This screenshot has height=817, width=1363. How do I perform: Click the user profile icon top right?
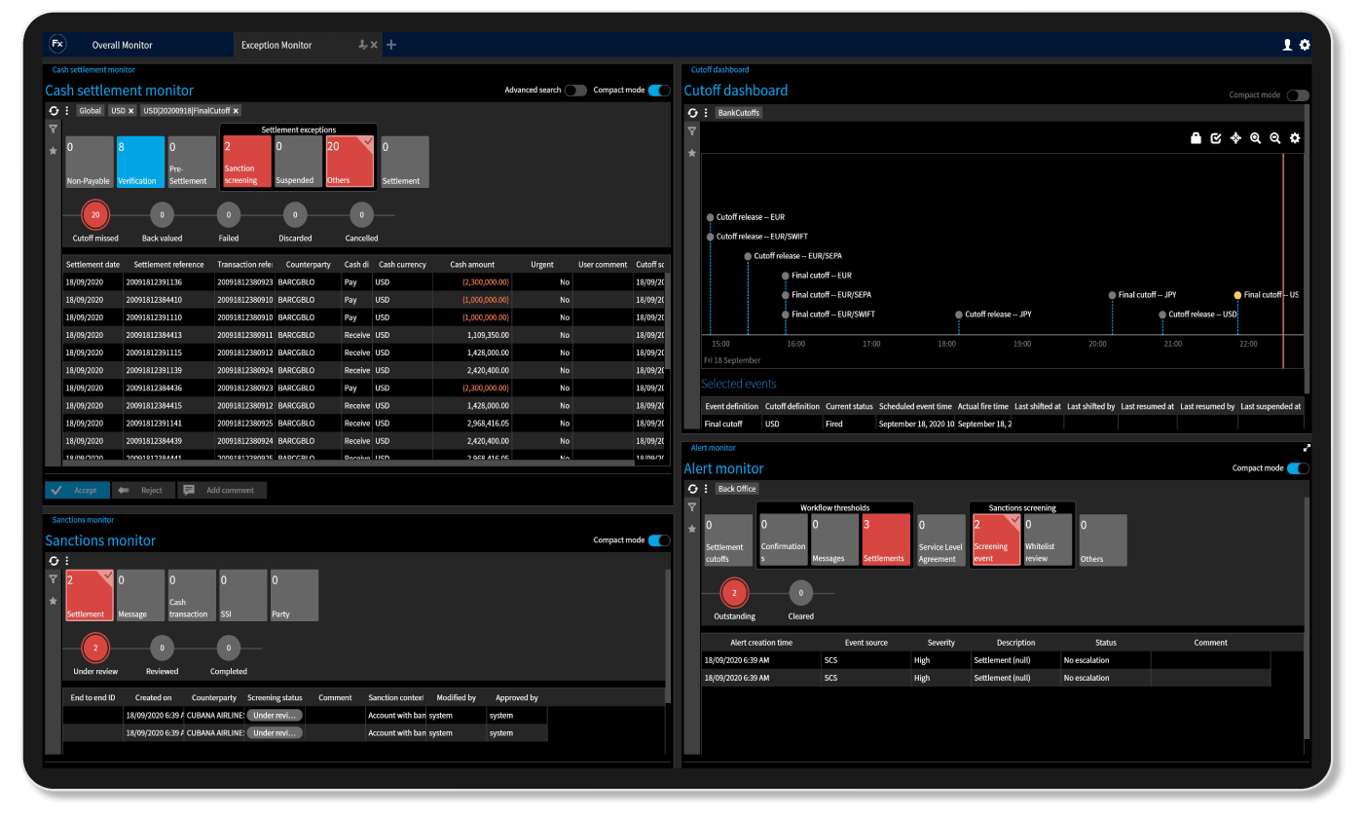(1286, 44)
